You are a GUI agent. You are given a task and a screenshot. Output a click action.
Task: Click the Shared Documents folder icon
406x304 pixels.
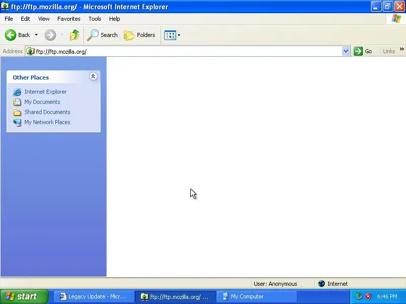tap(17, 112)
